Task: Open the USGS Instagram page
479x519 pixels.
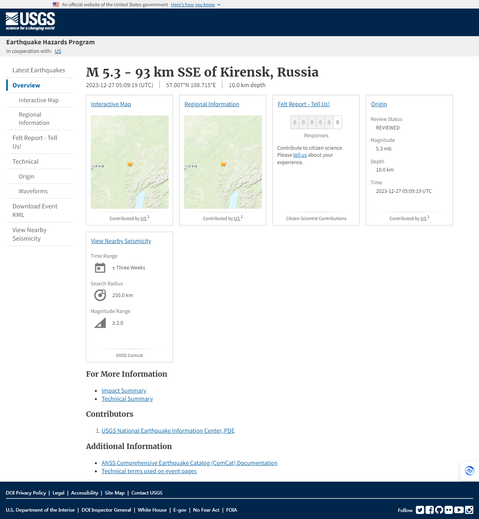Action: pyautogui.click(x=469, y=510)
